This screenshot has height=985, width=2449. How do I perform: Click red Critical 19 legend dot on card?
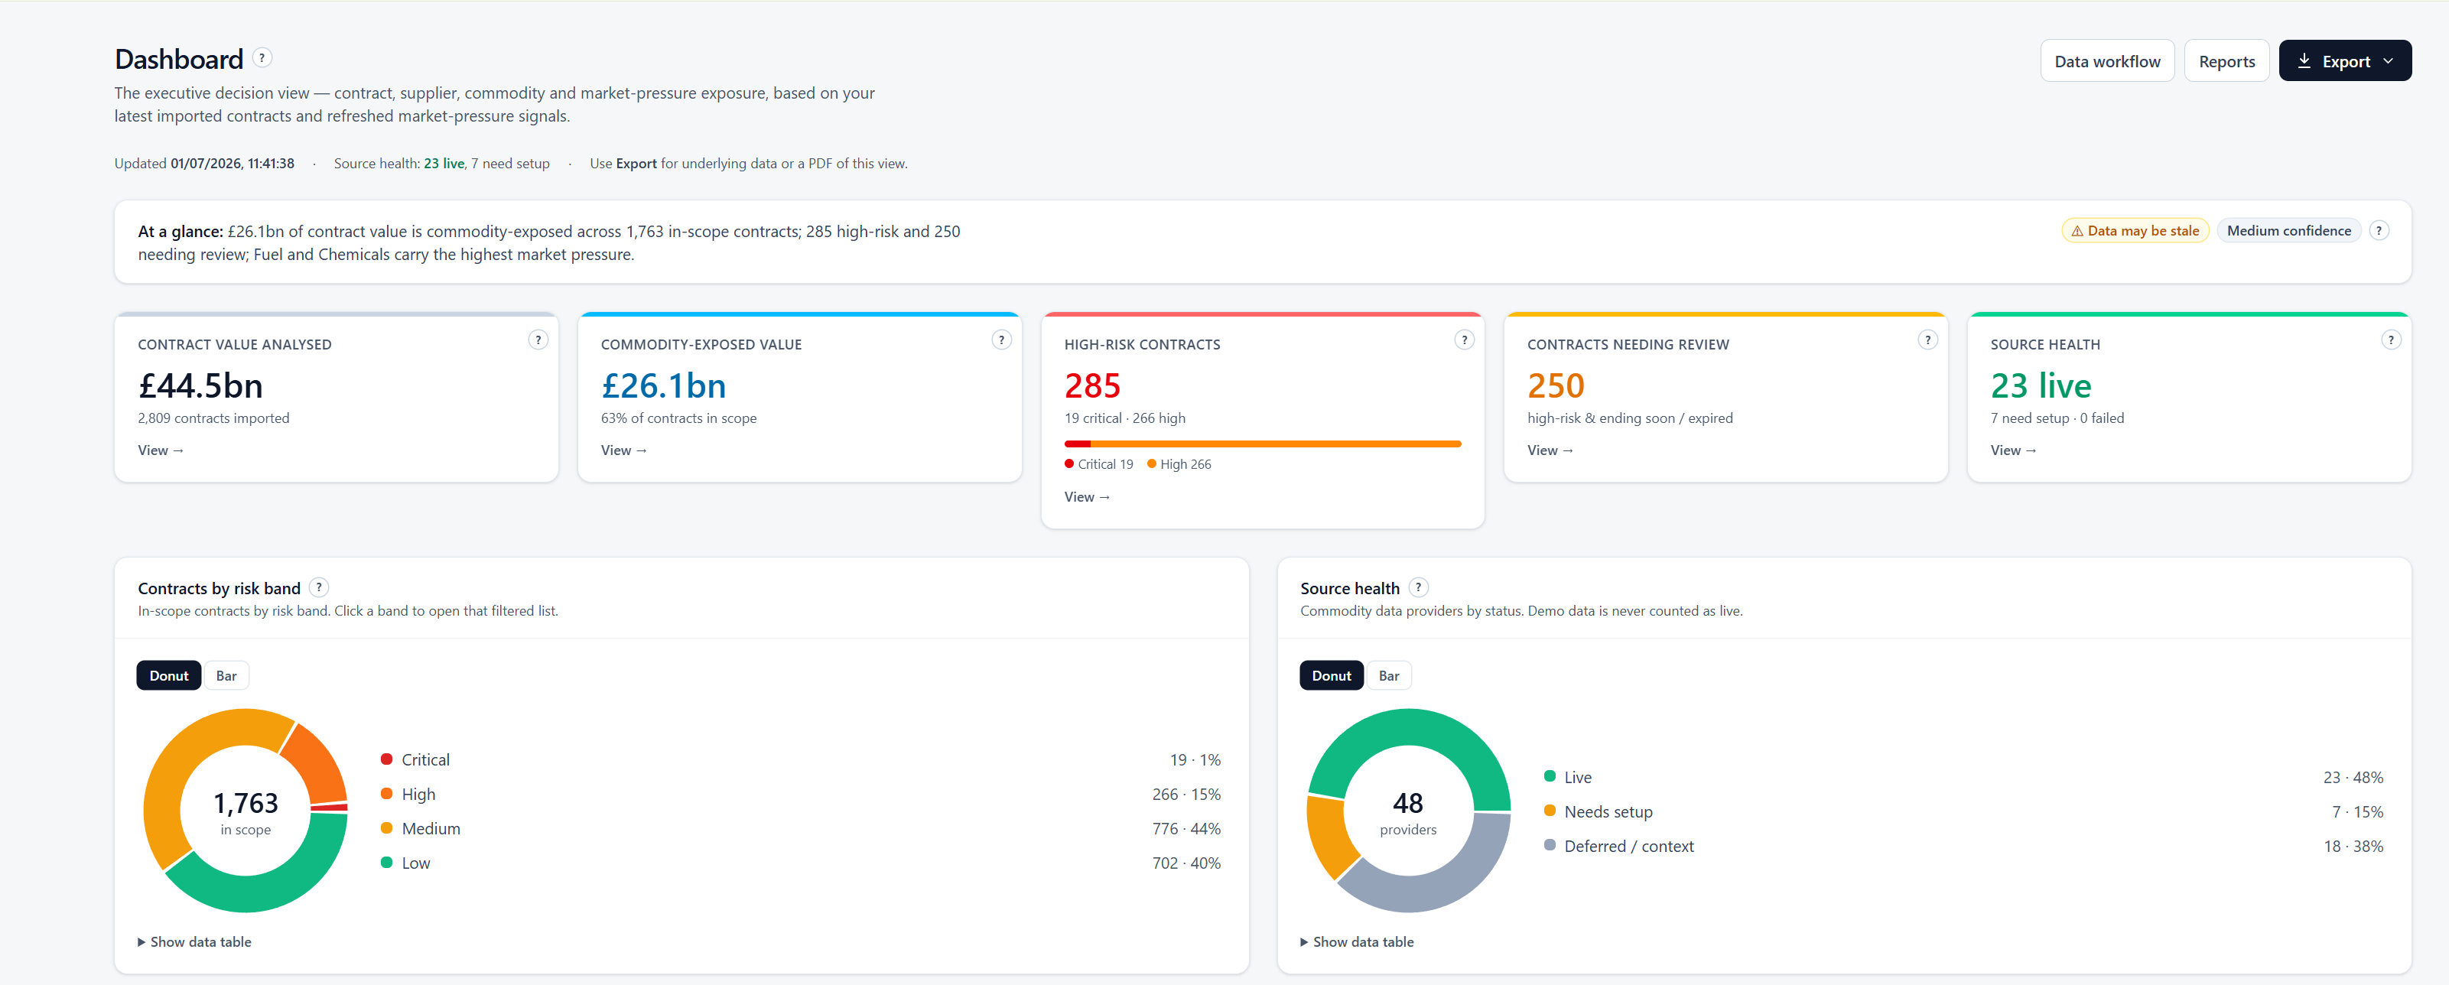pyautogui.click(x=1069, y=464)
